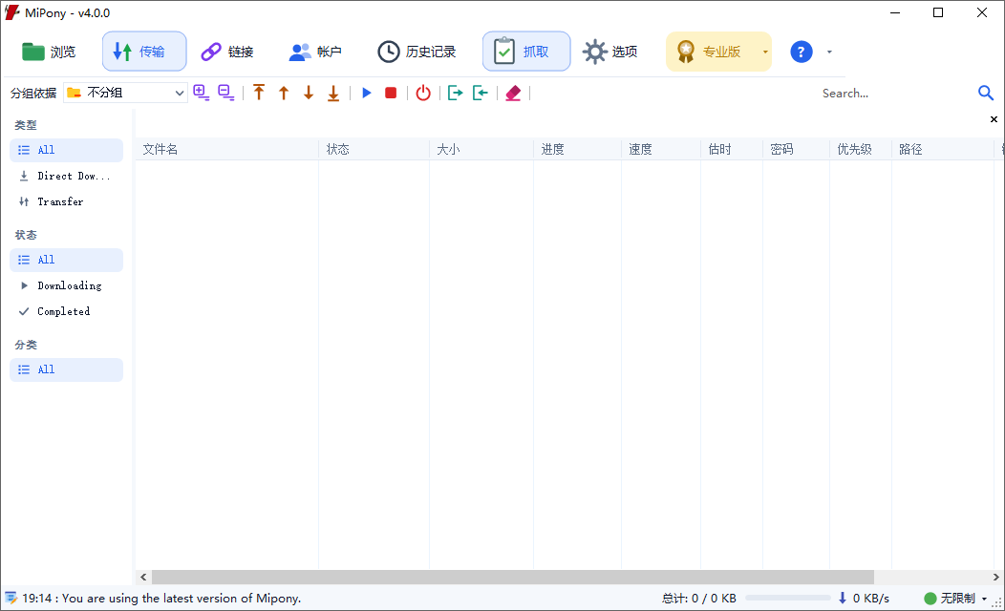Click the latest version status message
The image size is (1005, 611).
161,599
